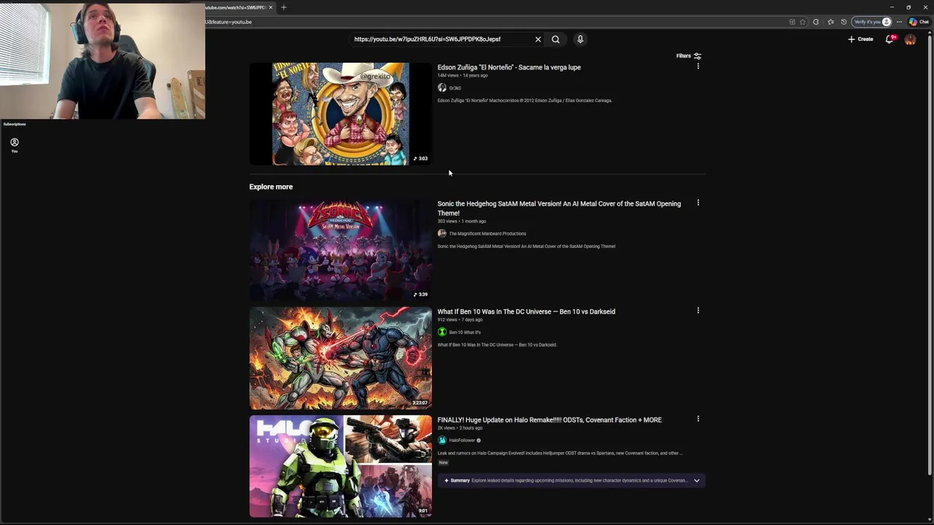Click the scrollbar down arrow

[x=929, y=519]
